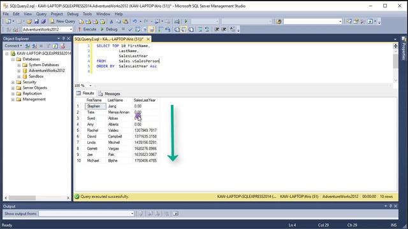Select the 1750406.4785 value for Michael Blythe
Viewport: 408px width, 229px height.
click(x=145, y=161)
